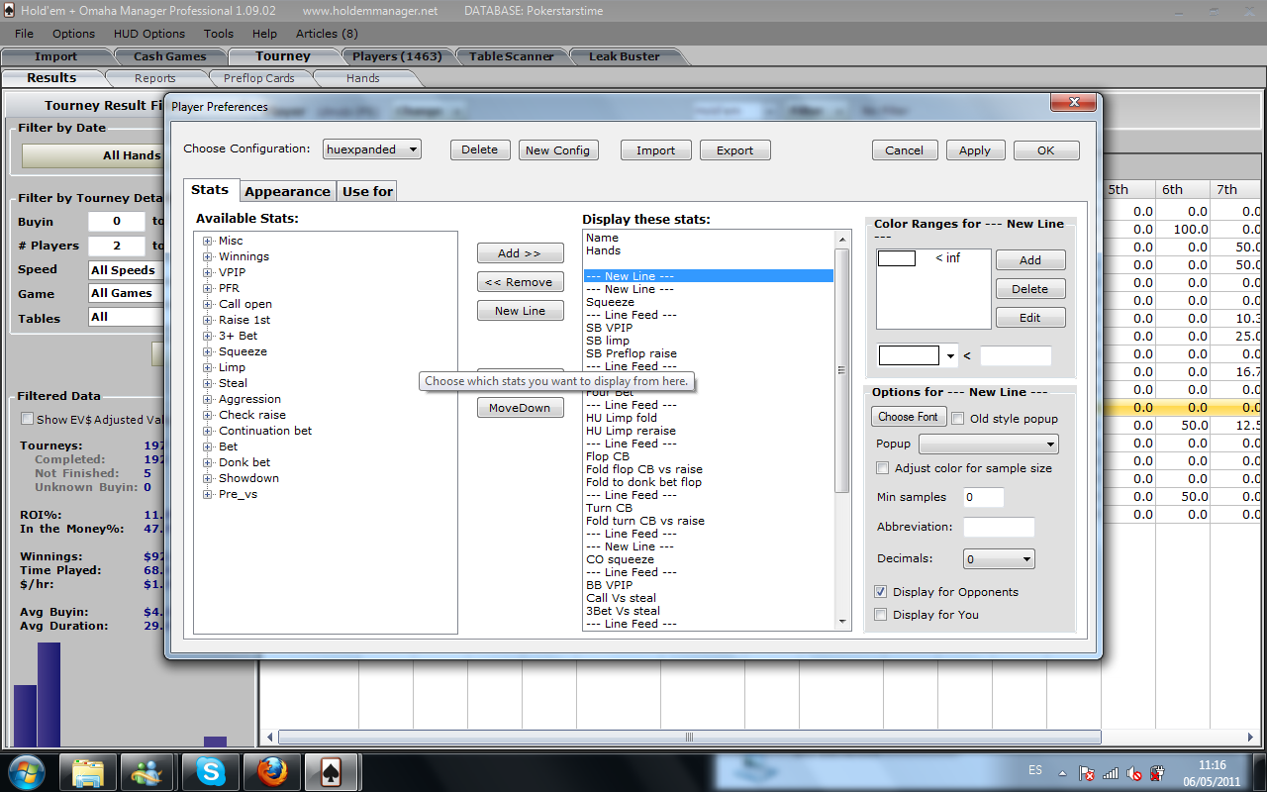The height and width of the screenshot is (792, 1267).
Task: Click the Add >> button
Action: pos(521,253)
